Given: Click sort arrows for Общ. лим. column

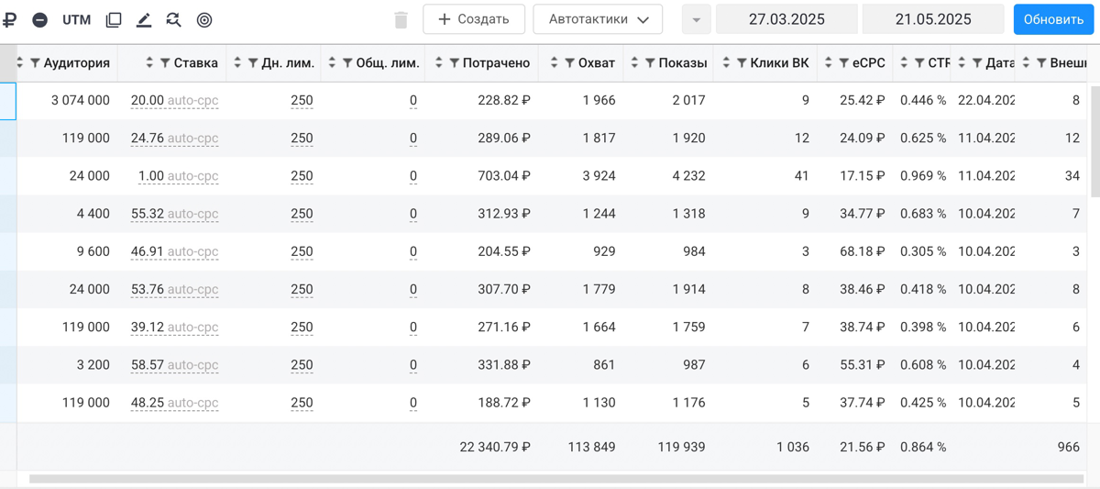Looking at the screenshot, I should pyautogui.click(x=332, y=63).
